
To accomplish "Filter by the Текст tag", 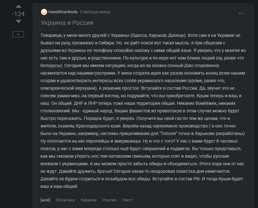I will coord(127,200).
